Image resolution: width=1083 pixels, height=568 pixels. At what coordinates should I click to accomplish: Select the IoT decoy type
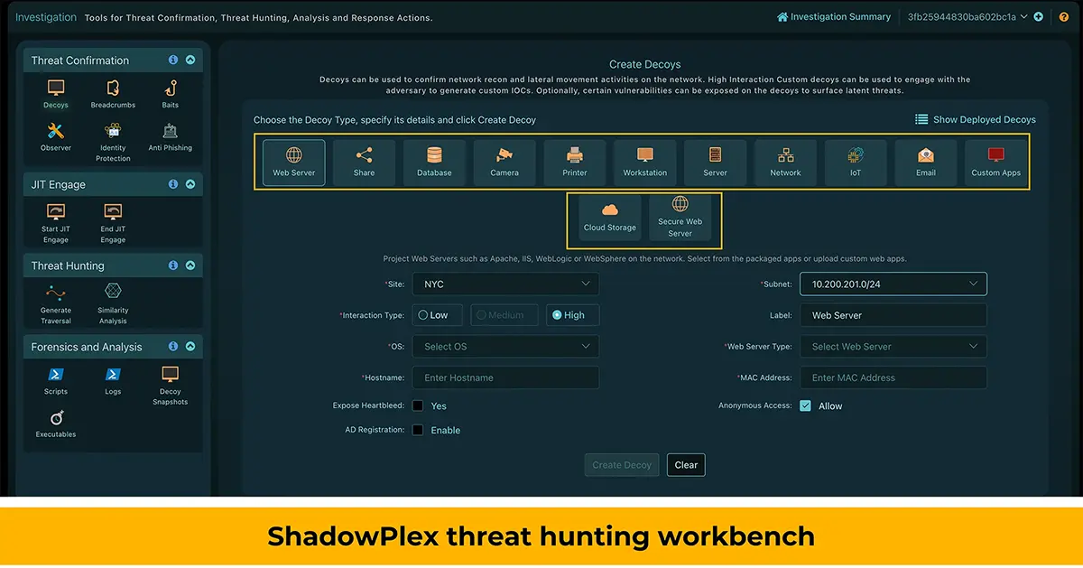tap(856, 163)
